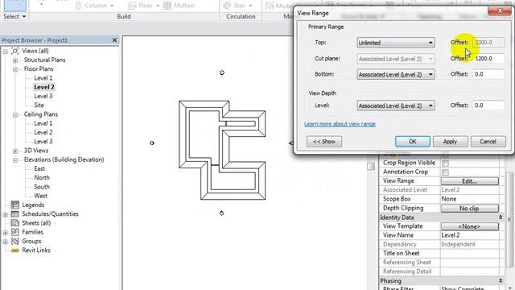The height and width of the screenshot is (290, 515).
Task: Select the Column tool icon
Action: tap(78, 6)
